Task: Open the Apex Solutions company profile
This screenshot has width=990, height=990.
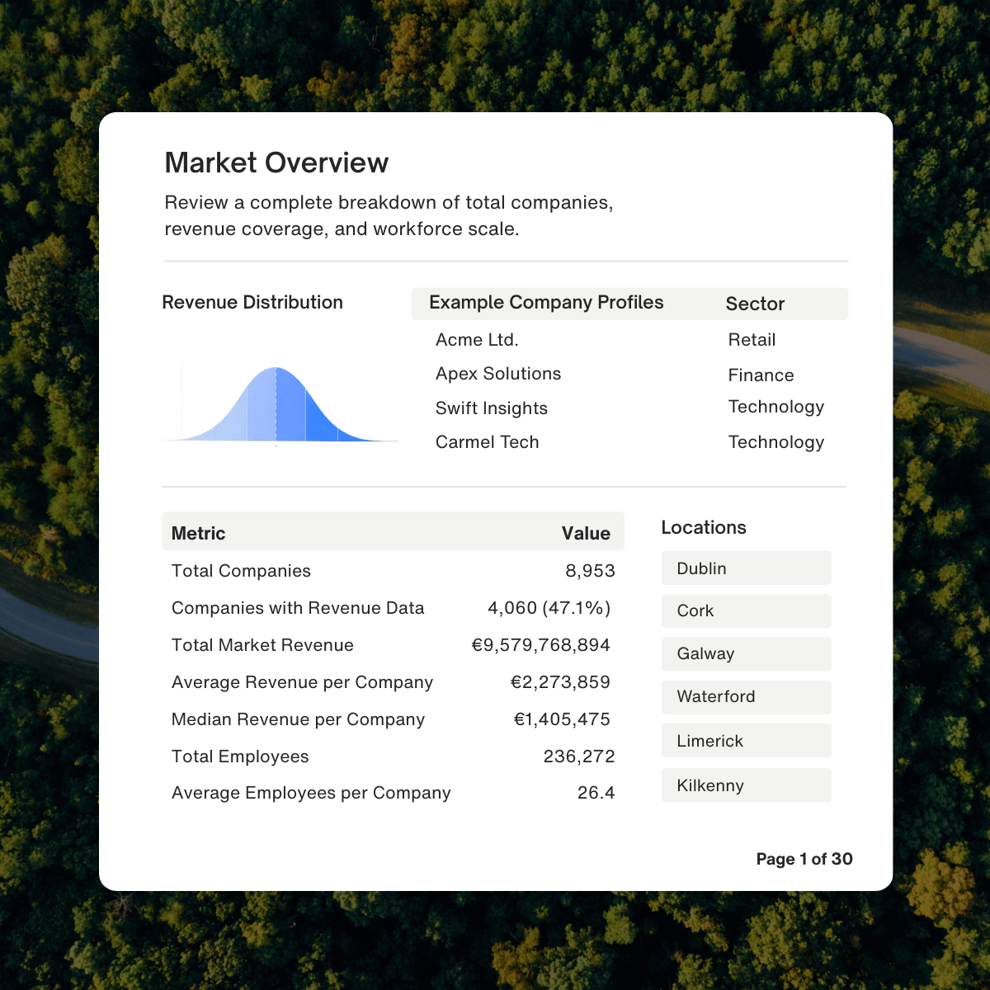Action: click(x=498, y=374)
